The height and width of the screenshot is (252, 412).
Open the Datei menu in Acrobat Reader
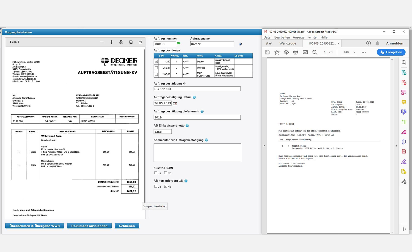coord(267,37)
